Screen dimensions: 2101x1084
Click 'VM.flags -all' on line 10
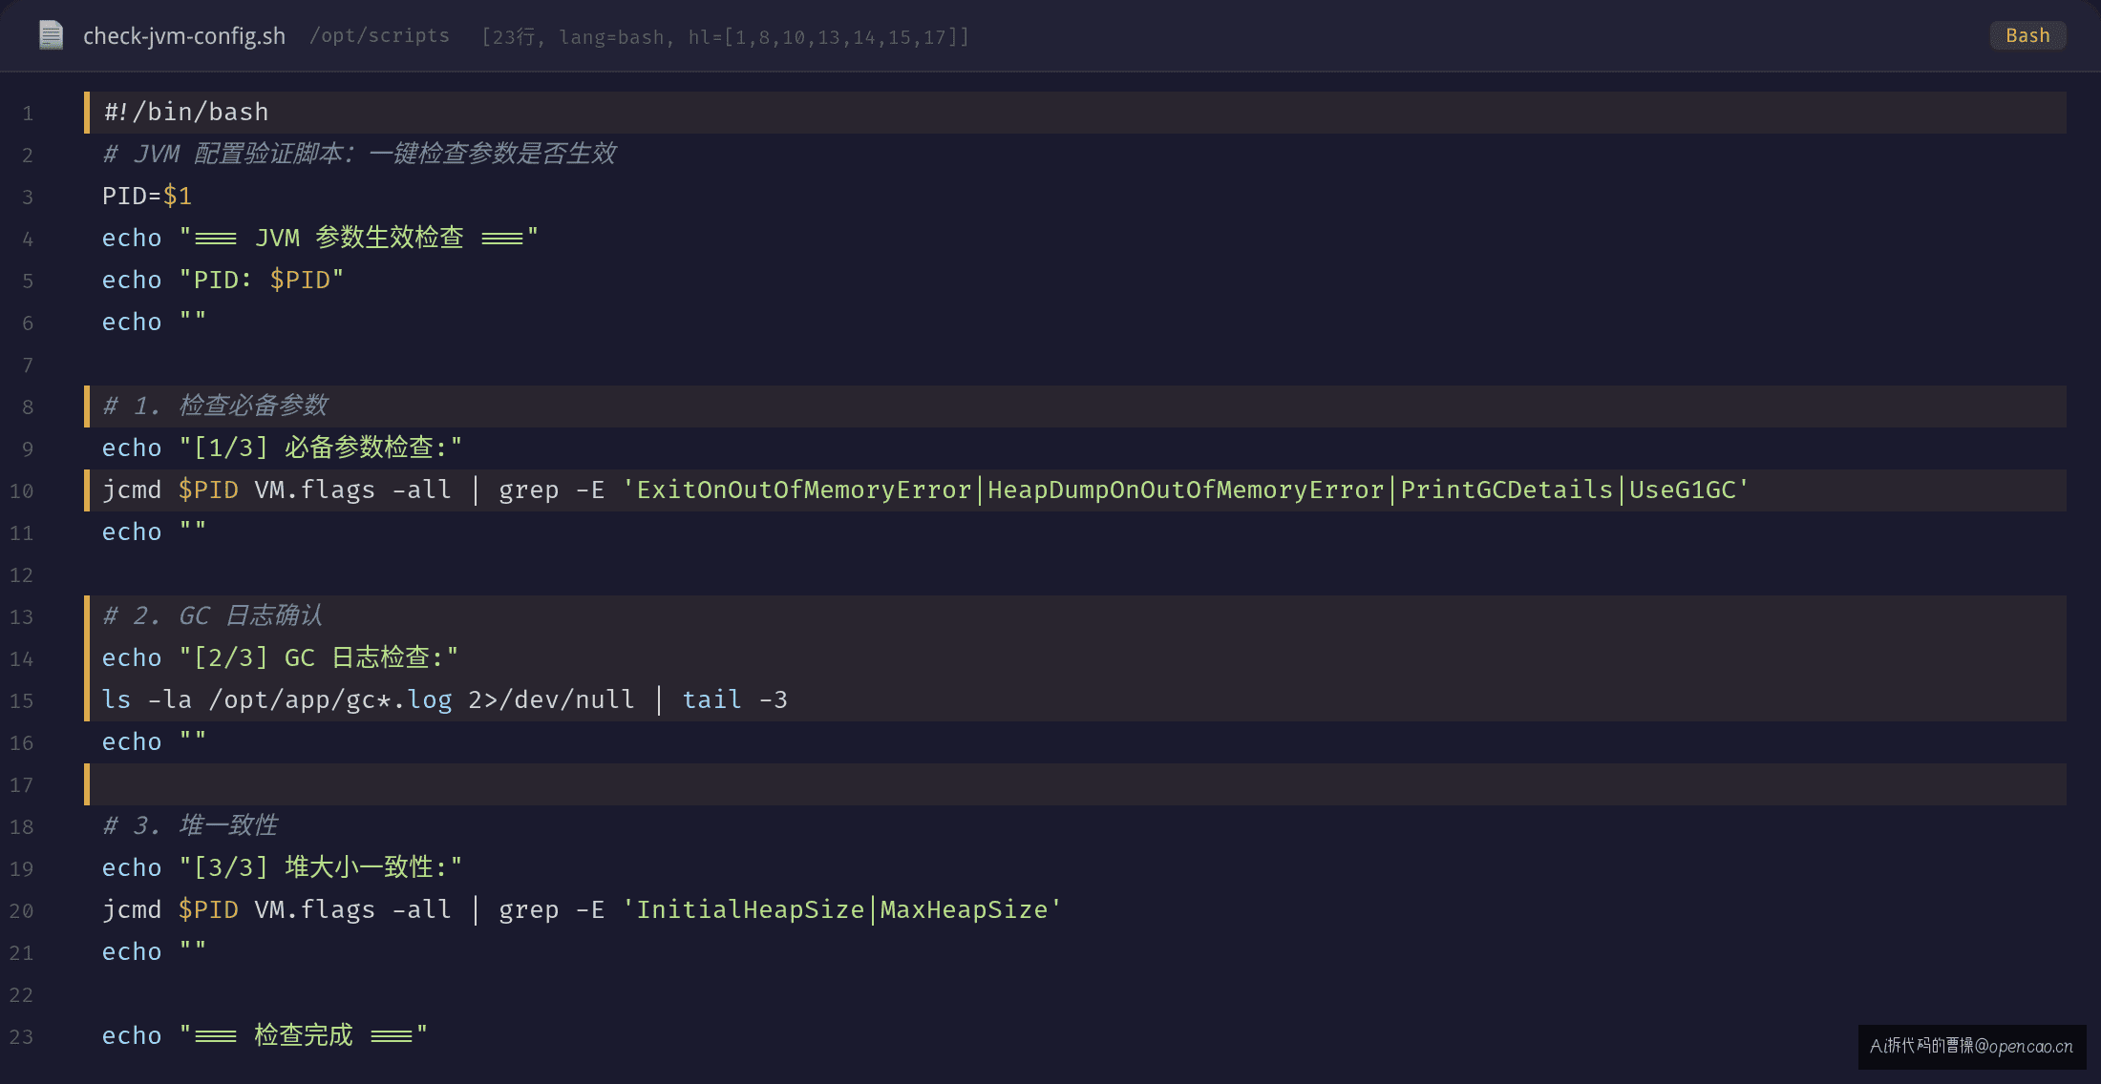352,490
